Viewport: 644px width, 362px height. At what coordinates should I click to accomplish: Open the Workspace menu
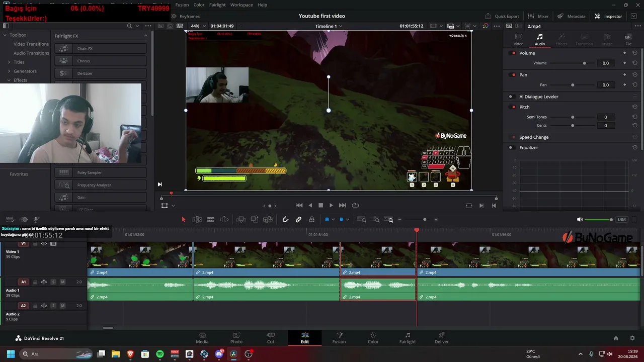pyautogui.click(x=242, y=5)
